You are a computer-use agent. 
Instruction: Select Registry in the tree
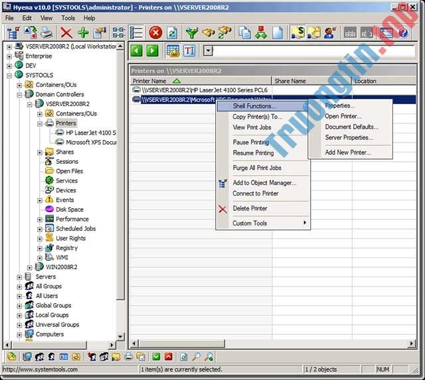tap(66, 247)
